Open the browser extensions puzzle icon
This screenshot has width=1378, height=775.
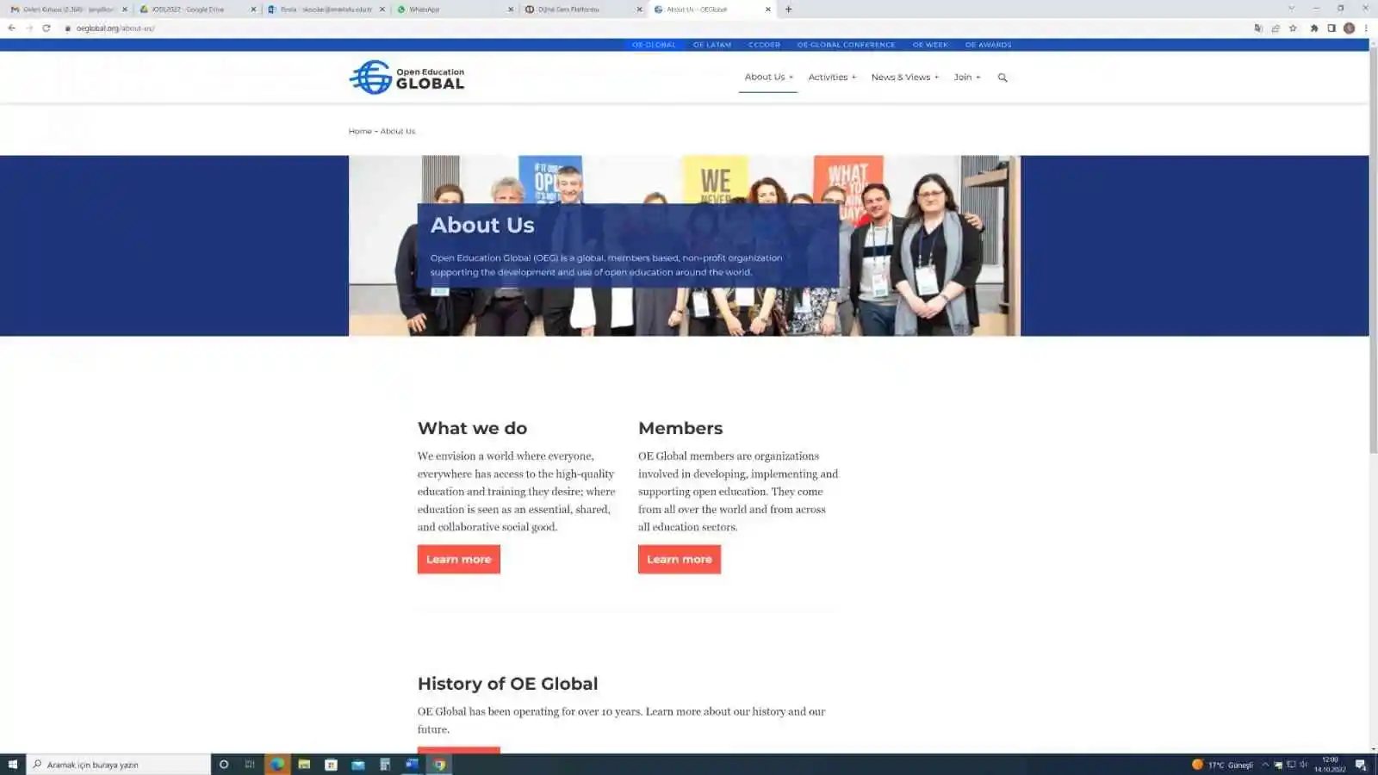[1314, 28]
